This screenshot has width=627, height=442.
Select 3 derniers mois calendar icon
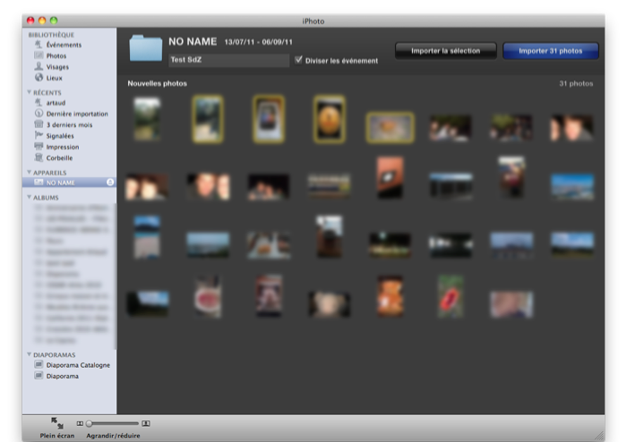39,124
